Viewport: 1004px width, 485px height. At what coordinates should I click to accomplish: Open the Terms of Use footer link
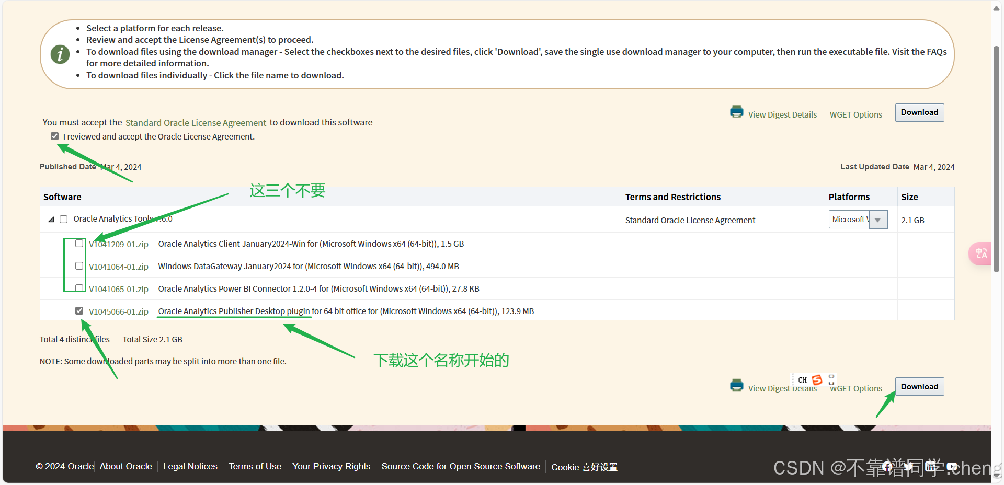coord(255,466)
